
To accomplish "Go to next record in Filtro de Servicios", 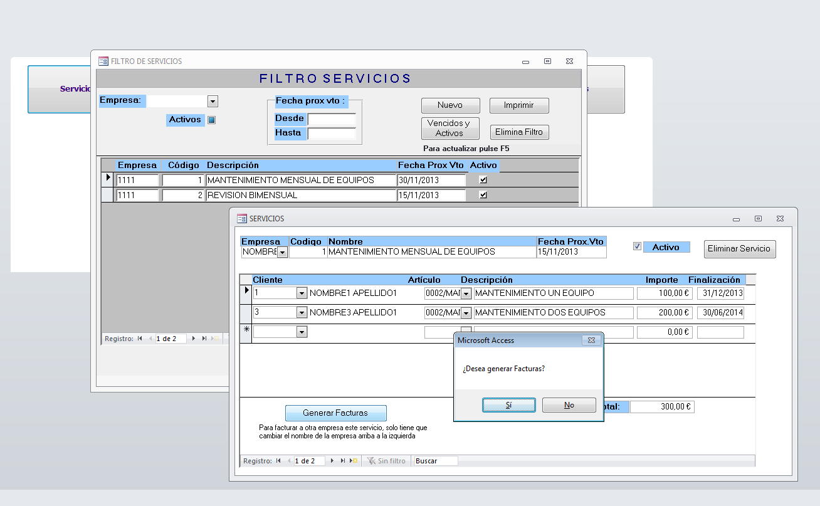I will tap(194, 339).
